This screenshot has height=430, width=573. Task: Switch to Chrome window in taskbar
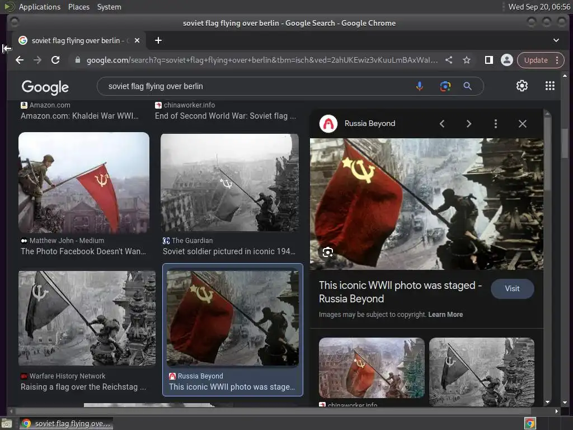tap(66, 423)
